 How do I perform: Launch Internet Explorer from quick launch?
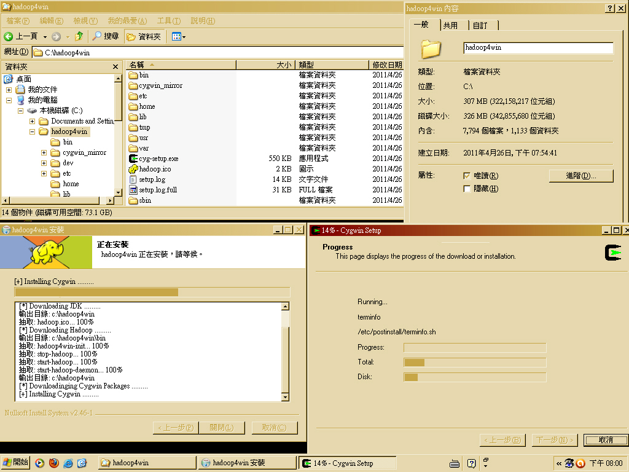click(68, 463)
